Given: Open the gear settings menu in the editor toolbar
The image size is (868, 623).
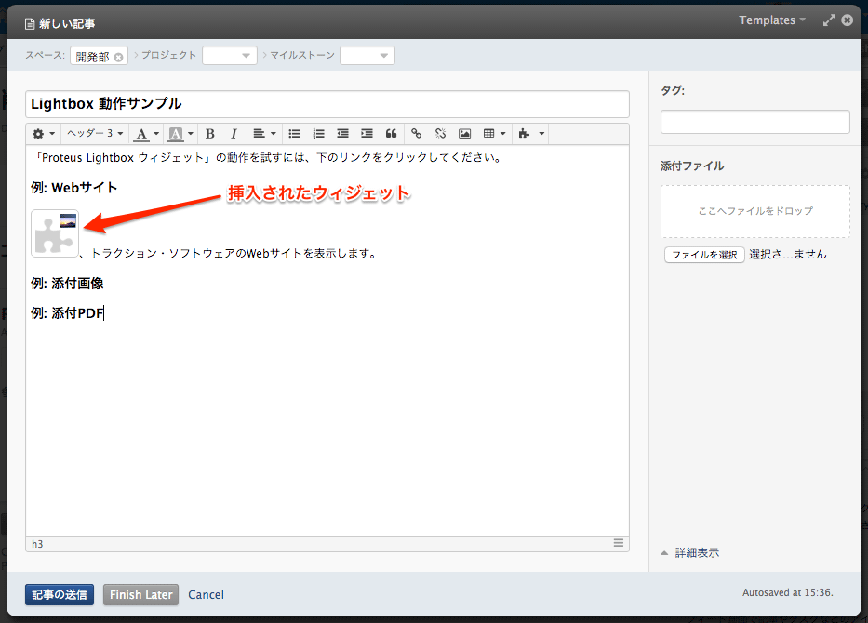Looking at the screenshot, I should pos(44,134).
